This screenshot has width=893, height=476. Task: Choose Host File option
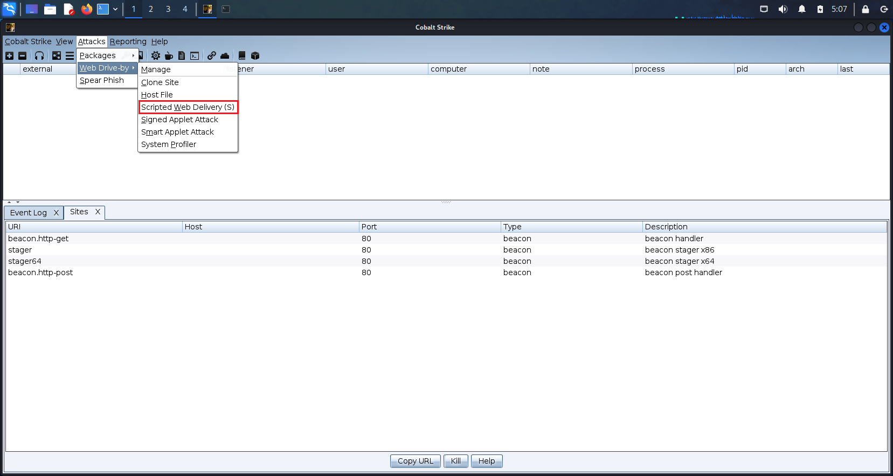[188, 95]
